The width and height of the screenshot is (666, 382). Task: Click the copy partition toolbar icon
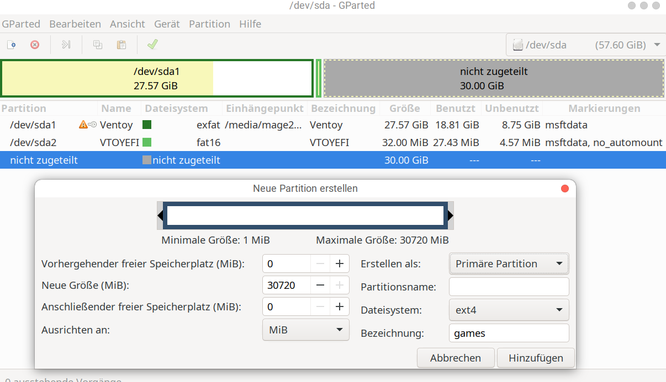(x=98, y=45)
